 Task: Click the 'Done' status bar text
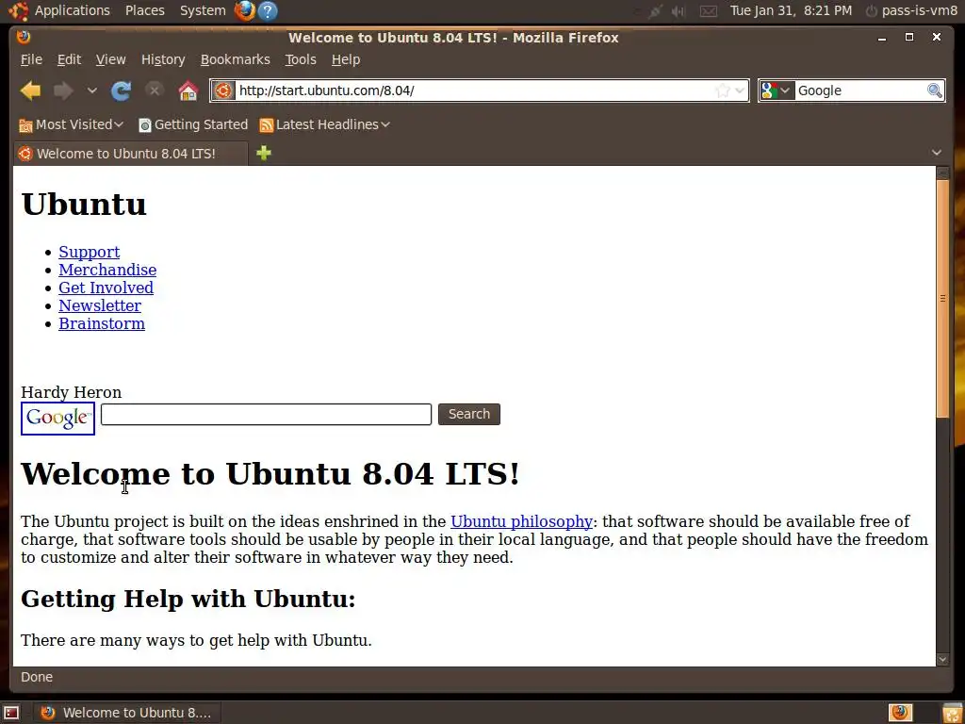coord(37,677)
